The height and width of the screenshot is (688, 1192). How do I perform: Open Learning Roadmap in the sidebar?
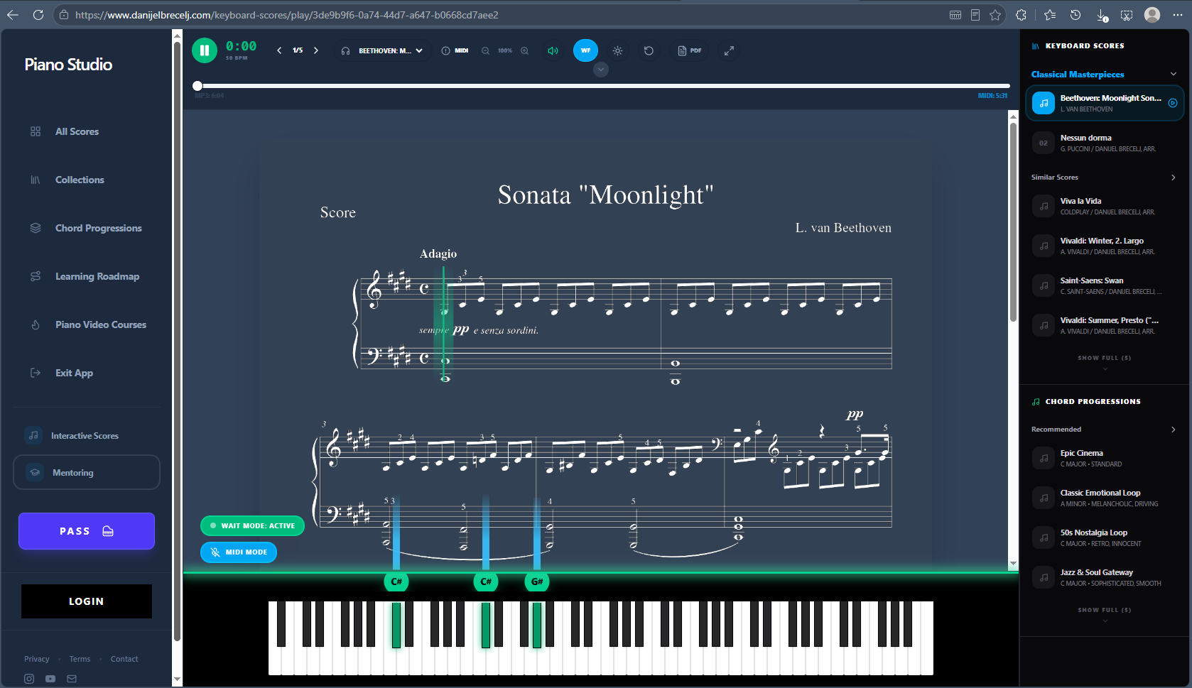click(97, 276)
